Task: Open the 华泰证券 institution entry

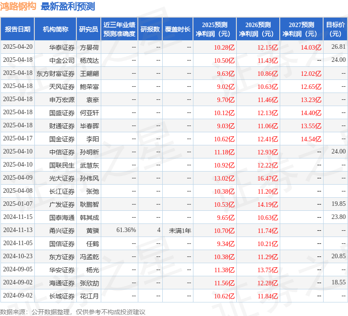Action: coord(62,47)
